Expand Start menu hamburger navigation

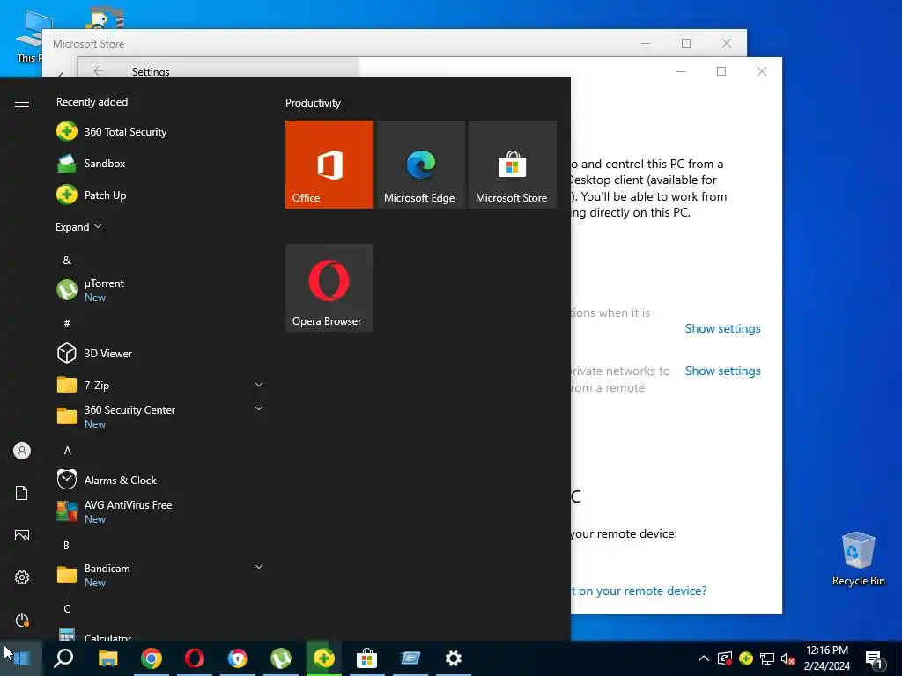[22, 102]
